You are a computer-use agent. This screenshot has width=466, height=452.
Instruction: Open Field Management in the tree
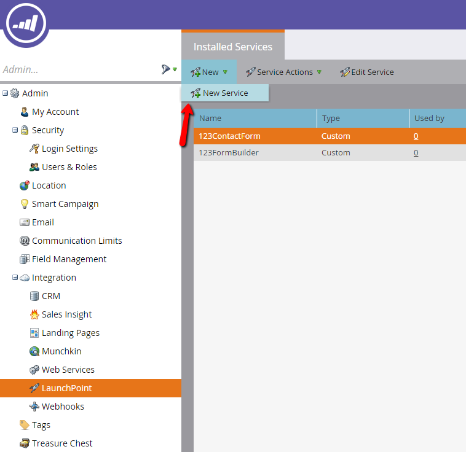(69, 259)
